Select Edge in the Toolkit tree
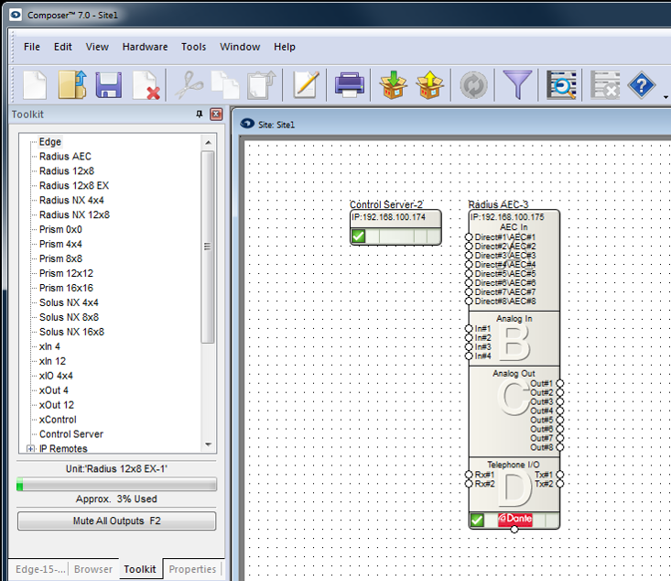Viewport: 671px width, 581px height. click(50, 142)
